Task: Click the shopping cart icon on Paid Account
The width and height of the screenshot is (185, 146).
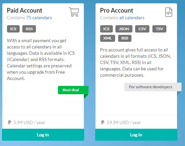Action: tap(74, 12)
